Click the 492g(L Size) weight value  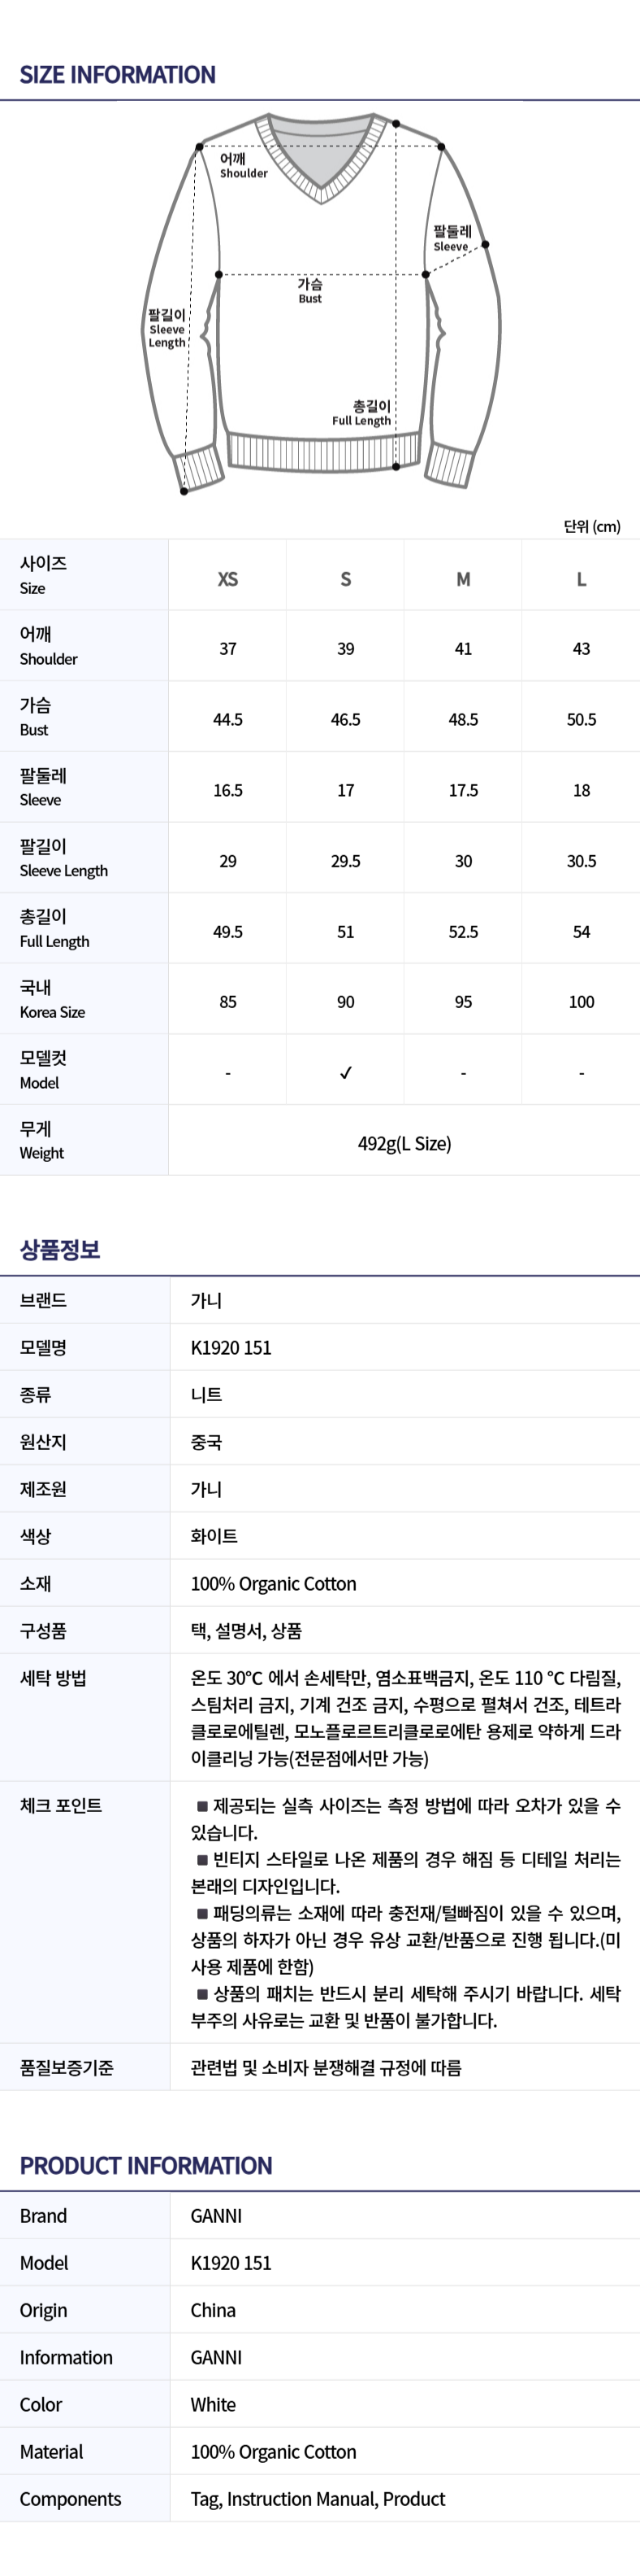click(404, 1143)
